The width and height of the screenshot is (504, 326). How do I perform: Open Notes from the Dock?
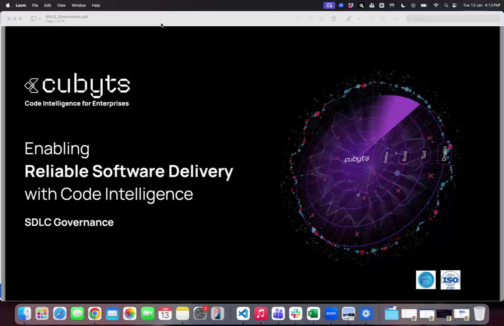point(183,313)
